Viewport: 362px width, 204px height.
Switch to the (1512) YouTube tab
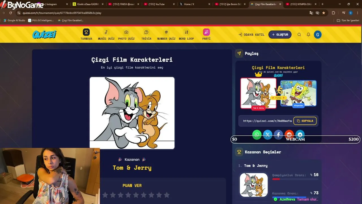point(159,4)
